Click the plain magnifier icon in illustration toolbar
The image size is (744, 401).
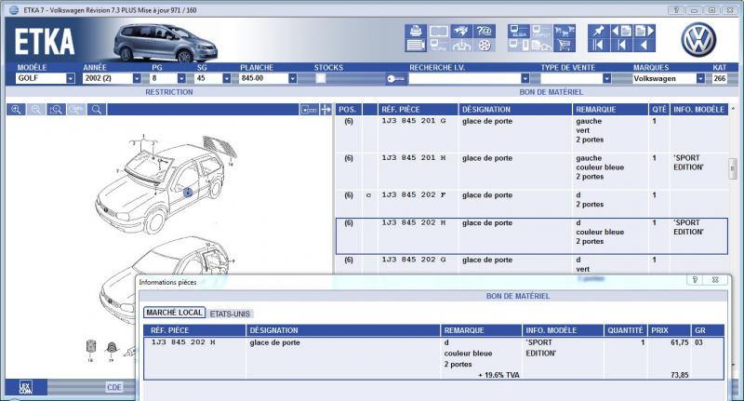[x=97, y=110]
